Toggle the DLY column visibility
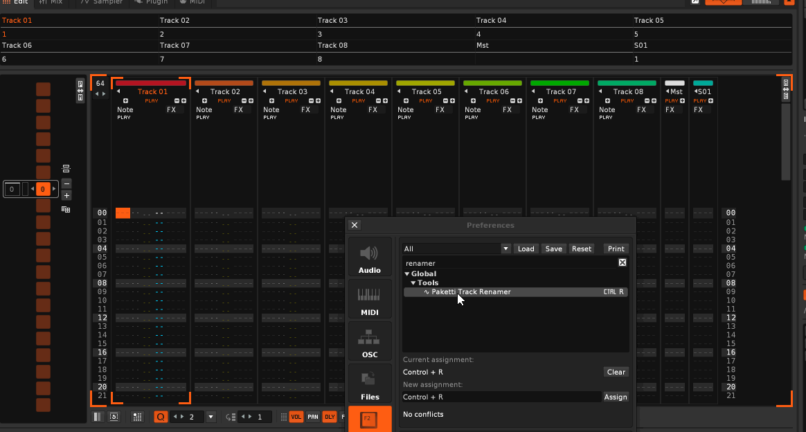The height and width of the screenshot is (432, 806). tap(330, 417)
